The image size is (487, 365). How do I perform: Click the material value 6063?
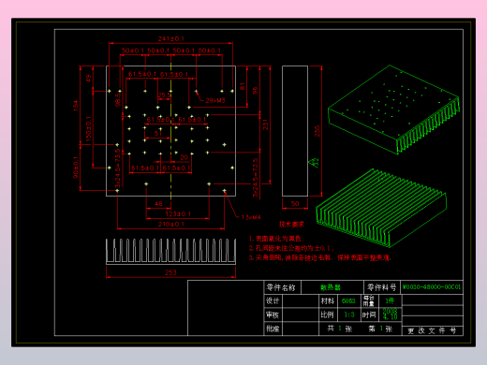[x=348, y=301]
